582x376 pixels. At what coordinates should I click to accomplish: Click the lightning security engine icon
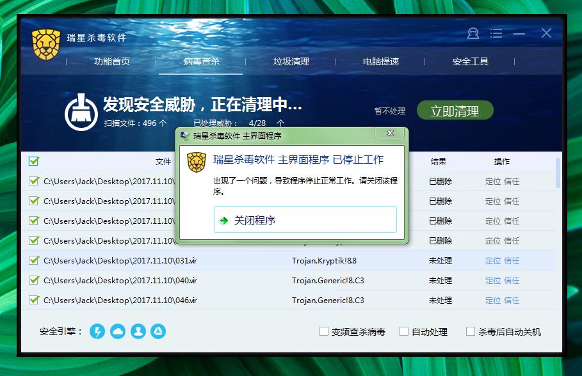[97, 331]
